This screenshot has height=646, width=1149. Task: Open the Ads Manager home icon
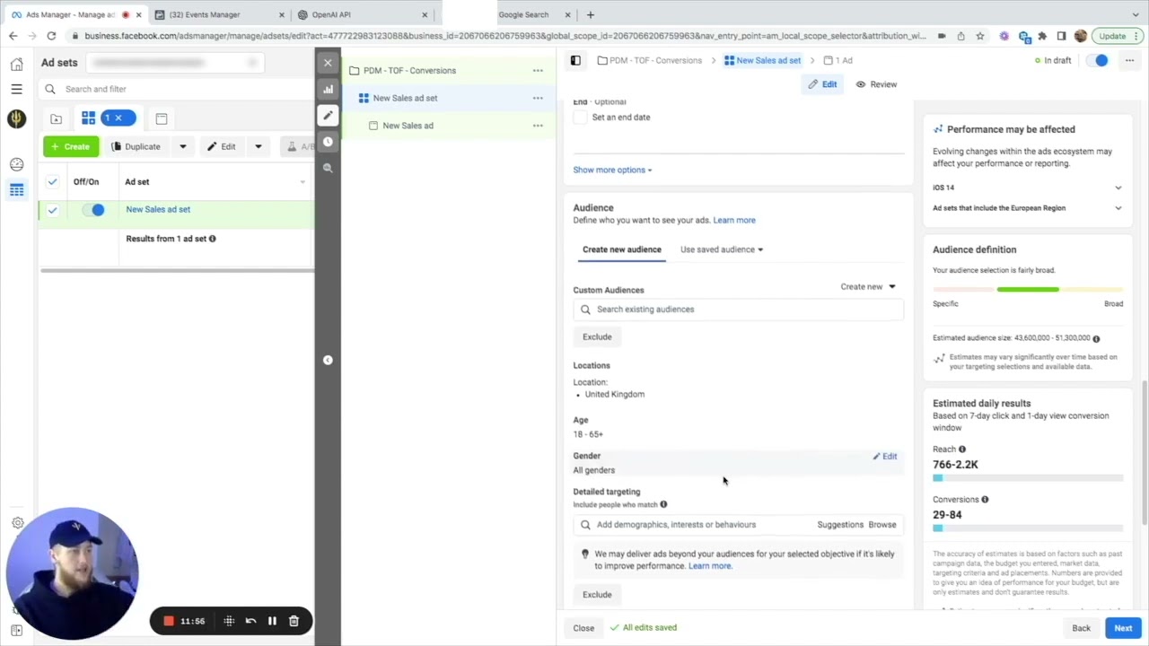point(16,64)
